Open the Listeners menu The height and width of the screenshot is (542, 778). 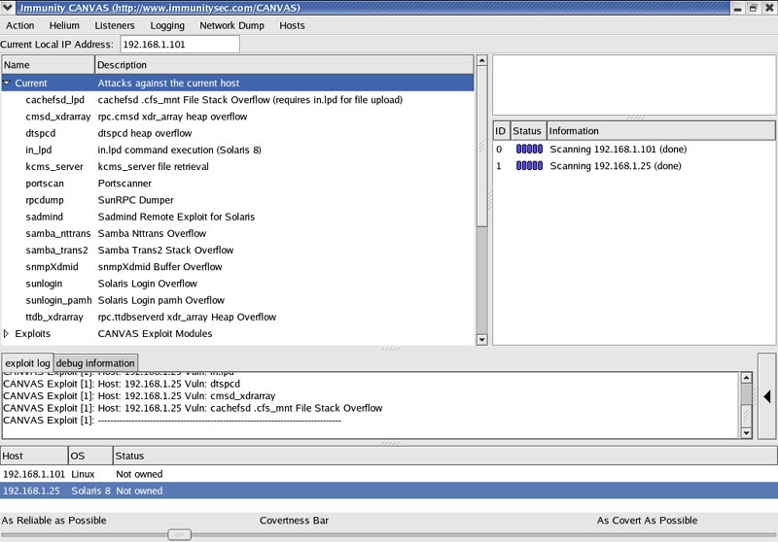coord(115,25)
